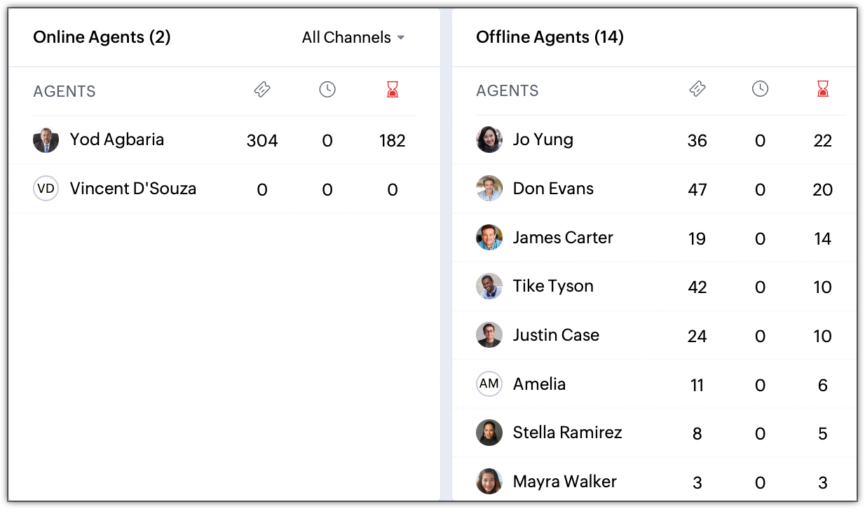Select agent Jo Yung
Image resolution: width=865 pixels, height=509 pixels.
click(x=543, y=140)
